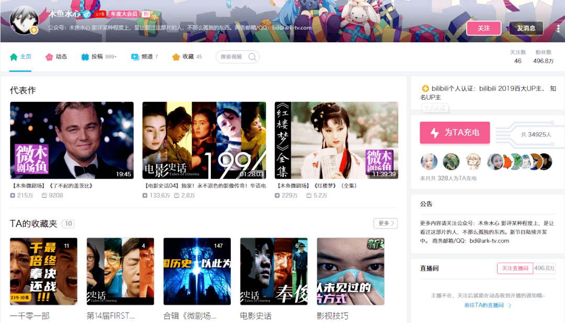This screenshot has height=323, width=565.
Task: Click the 木鱼水心 username
Action: tap(64, 14)
